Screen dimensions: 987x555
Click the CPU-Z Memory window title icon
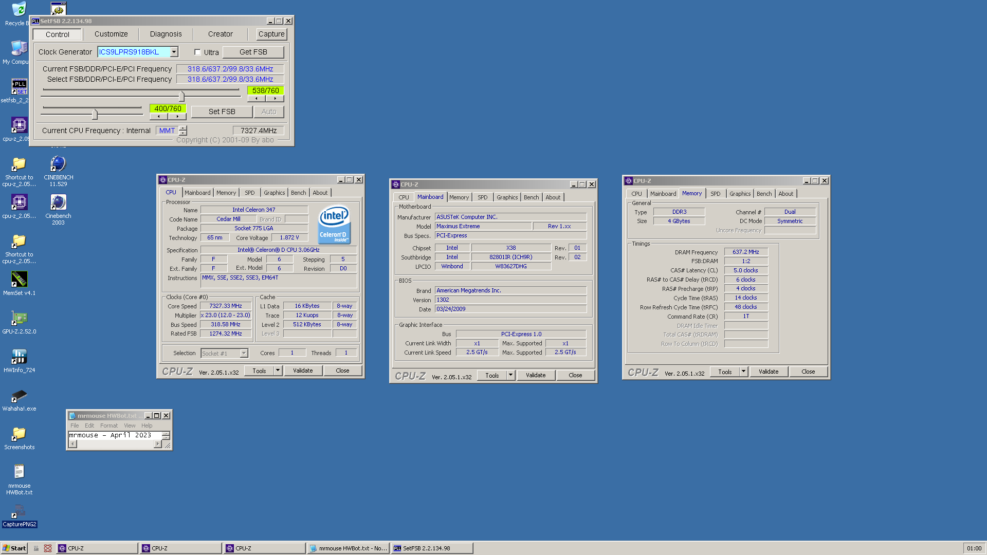[629, 181]
